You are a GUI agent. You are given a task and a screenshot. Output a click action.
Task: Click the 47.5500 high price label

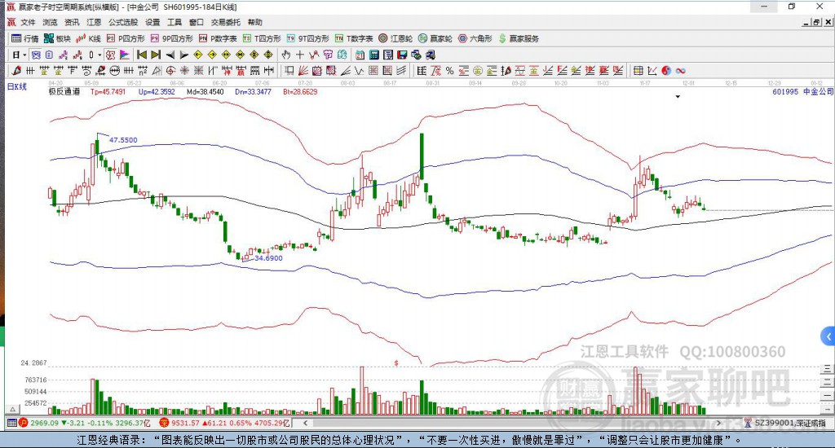tap(123, 140)
